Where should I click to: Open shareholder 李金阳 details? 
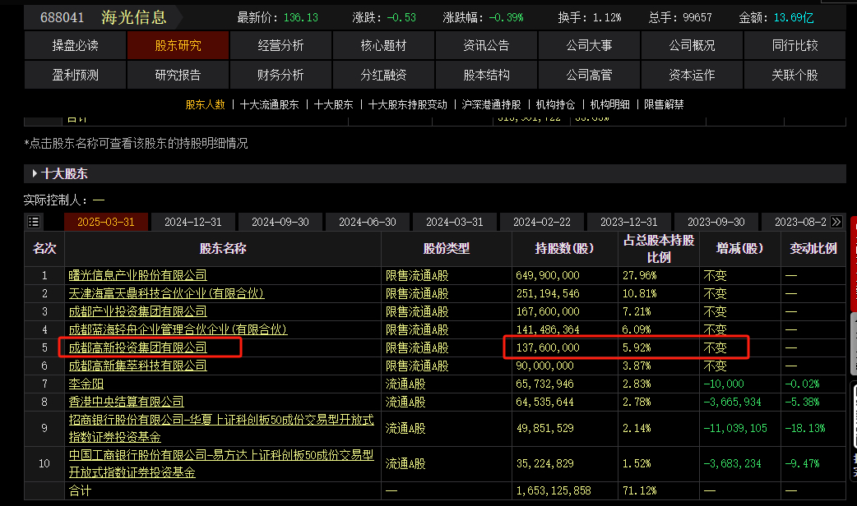click(86, 384)
